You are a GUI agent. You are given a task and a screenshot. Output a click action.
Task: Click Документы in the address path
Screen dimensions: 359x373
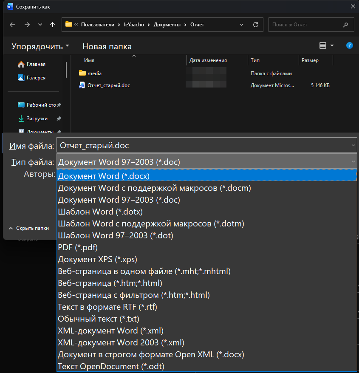[167, 25]
